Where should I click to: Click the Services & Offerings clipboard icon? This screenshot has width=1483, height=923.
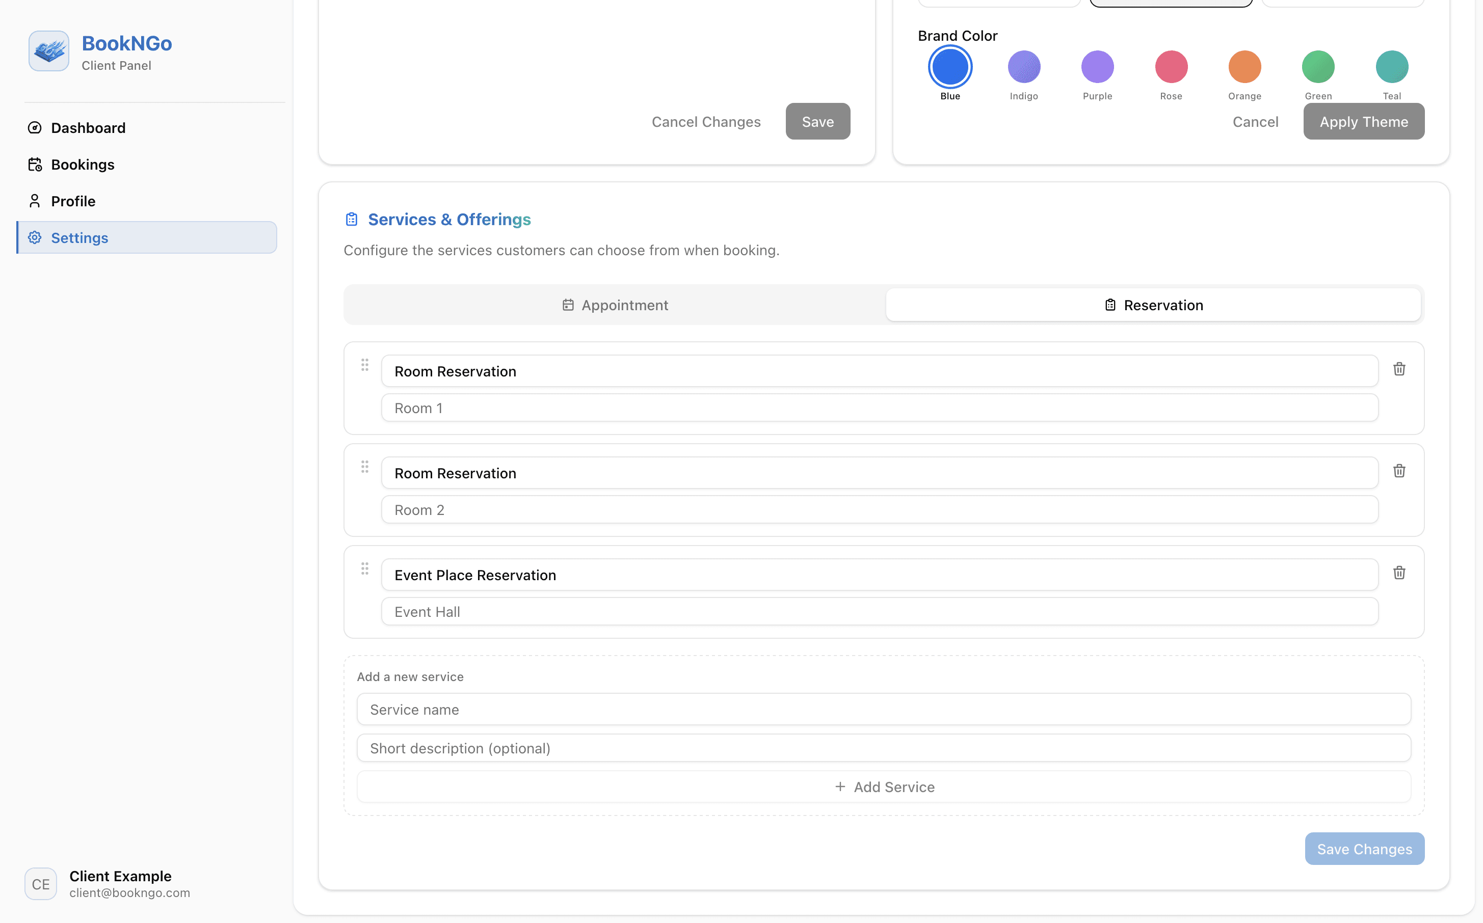click(352, 219)
